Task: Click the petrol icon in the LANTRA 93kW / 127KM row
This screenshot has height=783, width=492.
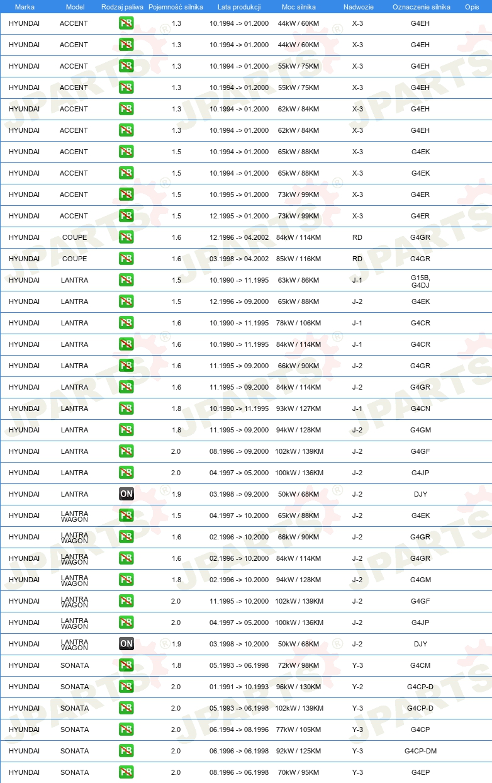Action: click(126, 408)
